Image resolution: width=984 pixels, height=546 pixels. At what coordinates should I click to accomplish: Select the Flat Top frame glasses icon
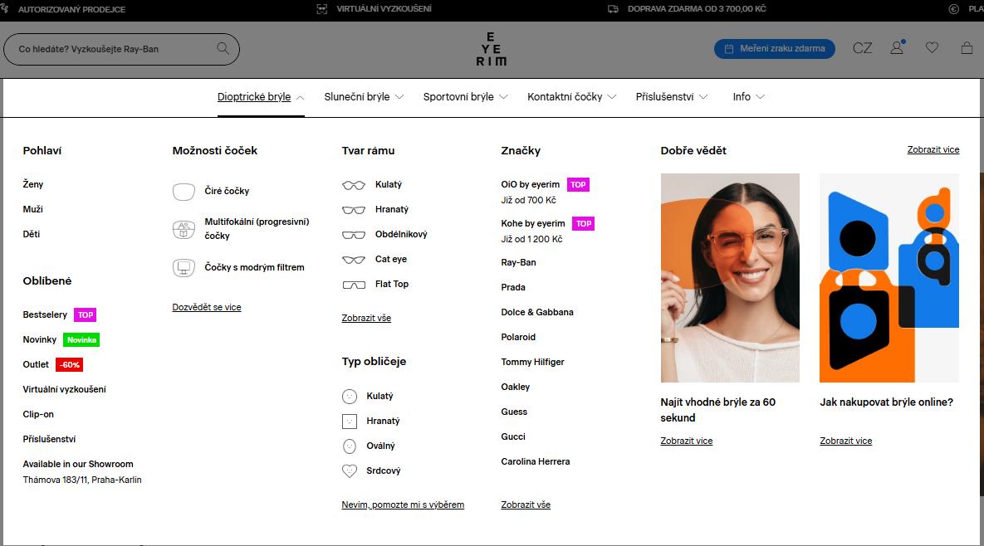coord(353,285)
